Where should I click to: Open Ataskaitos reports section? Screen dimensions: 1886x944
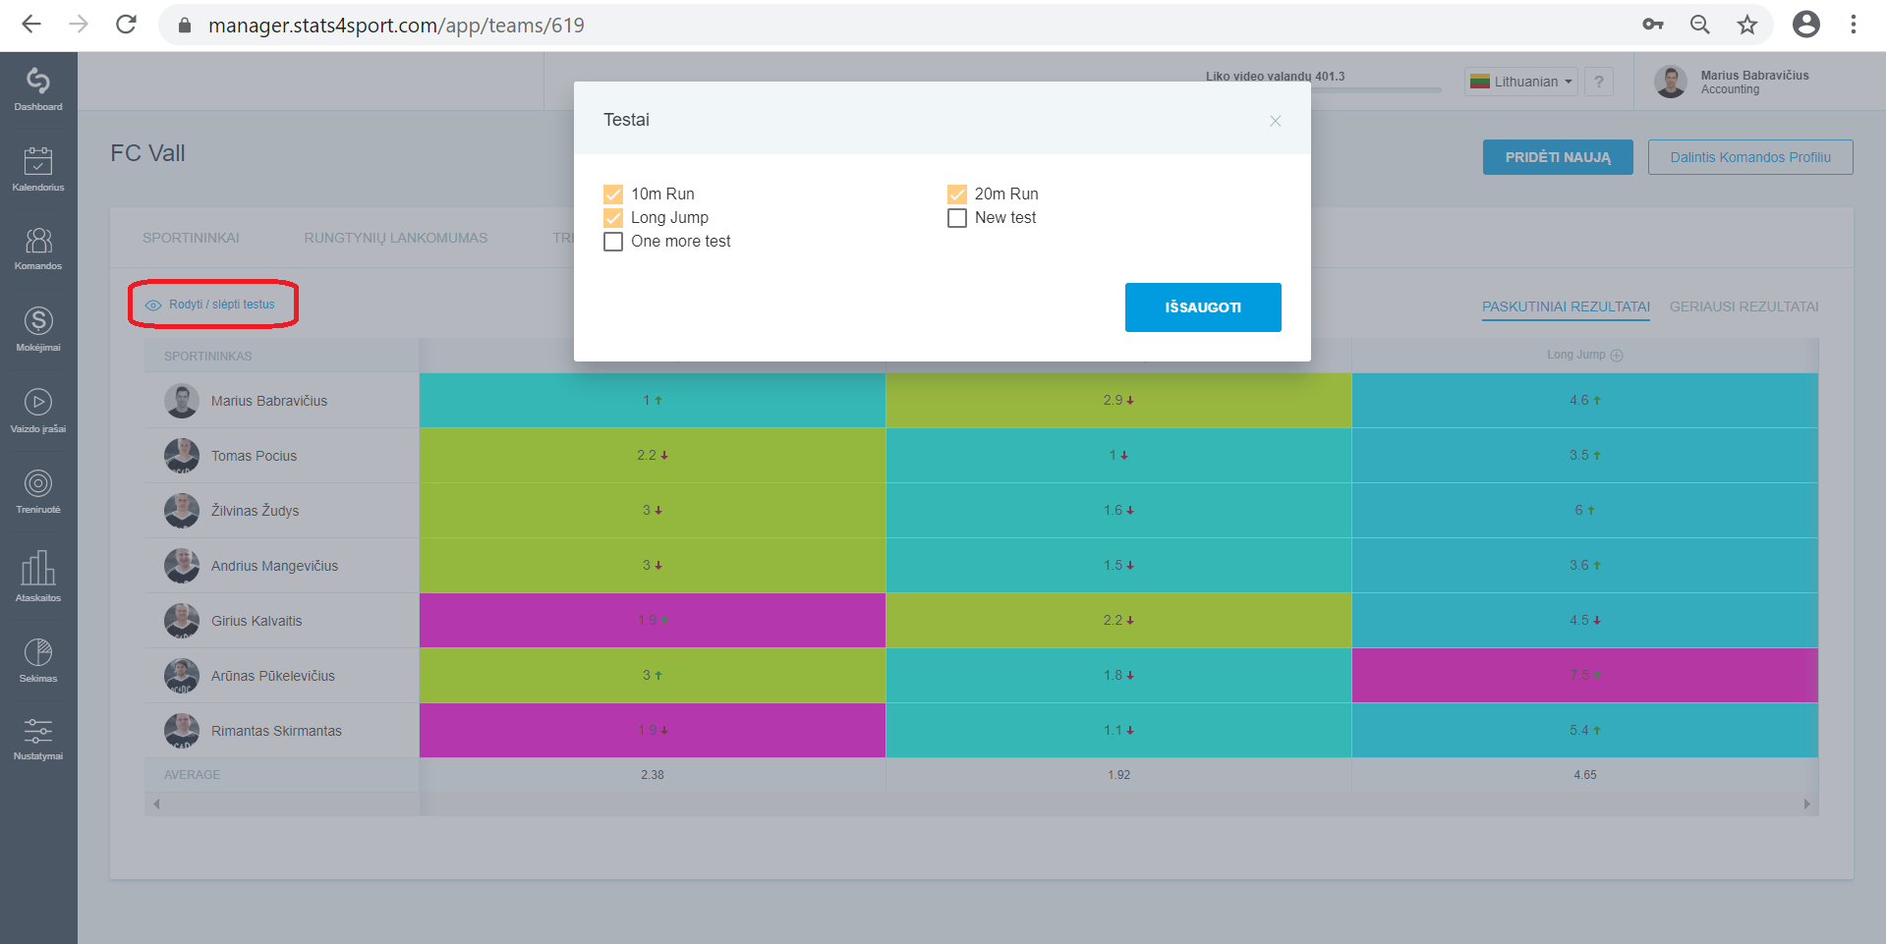(38, 576)
